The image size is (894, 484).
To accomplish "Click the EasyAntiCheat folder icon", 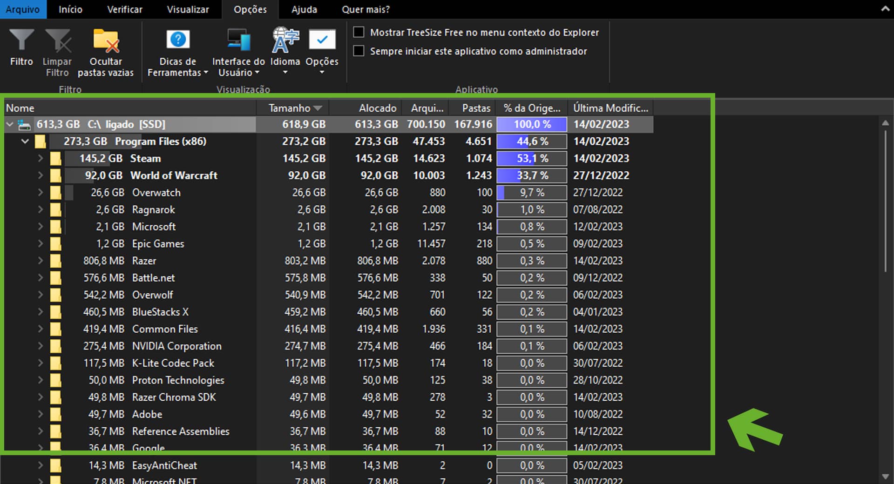I will click(x=56, y=466).
